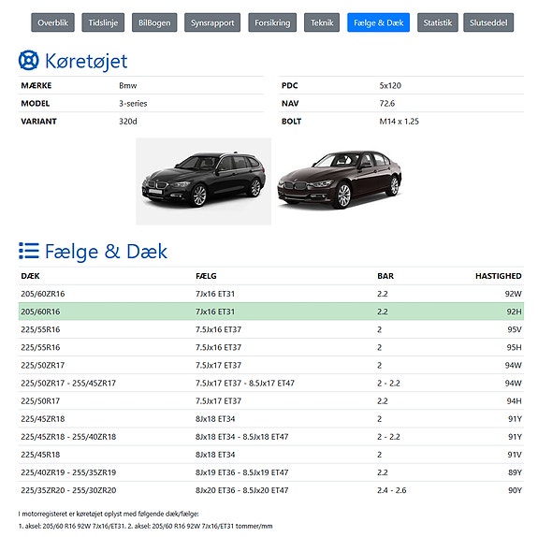Click the speed rating '89Y'
Image resolution: width=538 pixels, height=537 pixels.
click(x=515, y=472)
